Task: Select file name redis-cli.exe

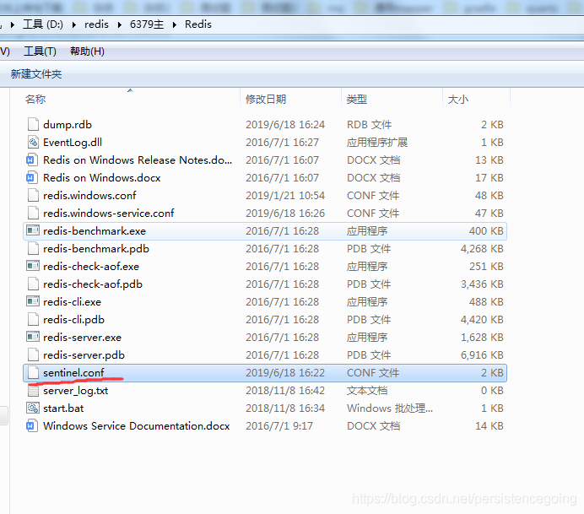Action: pos(73,301)
